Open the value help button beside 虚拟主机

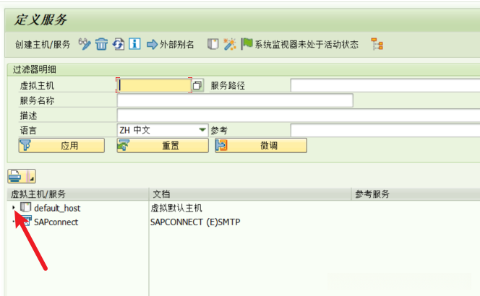[x=198, y=85]
